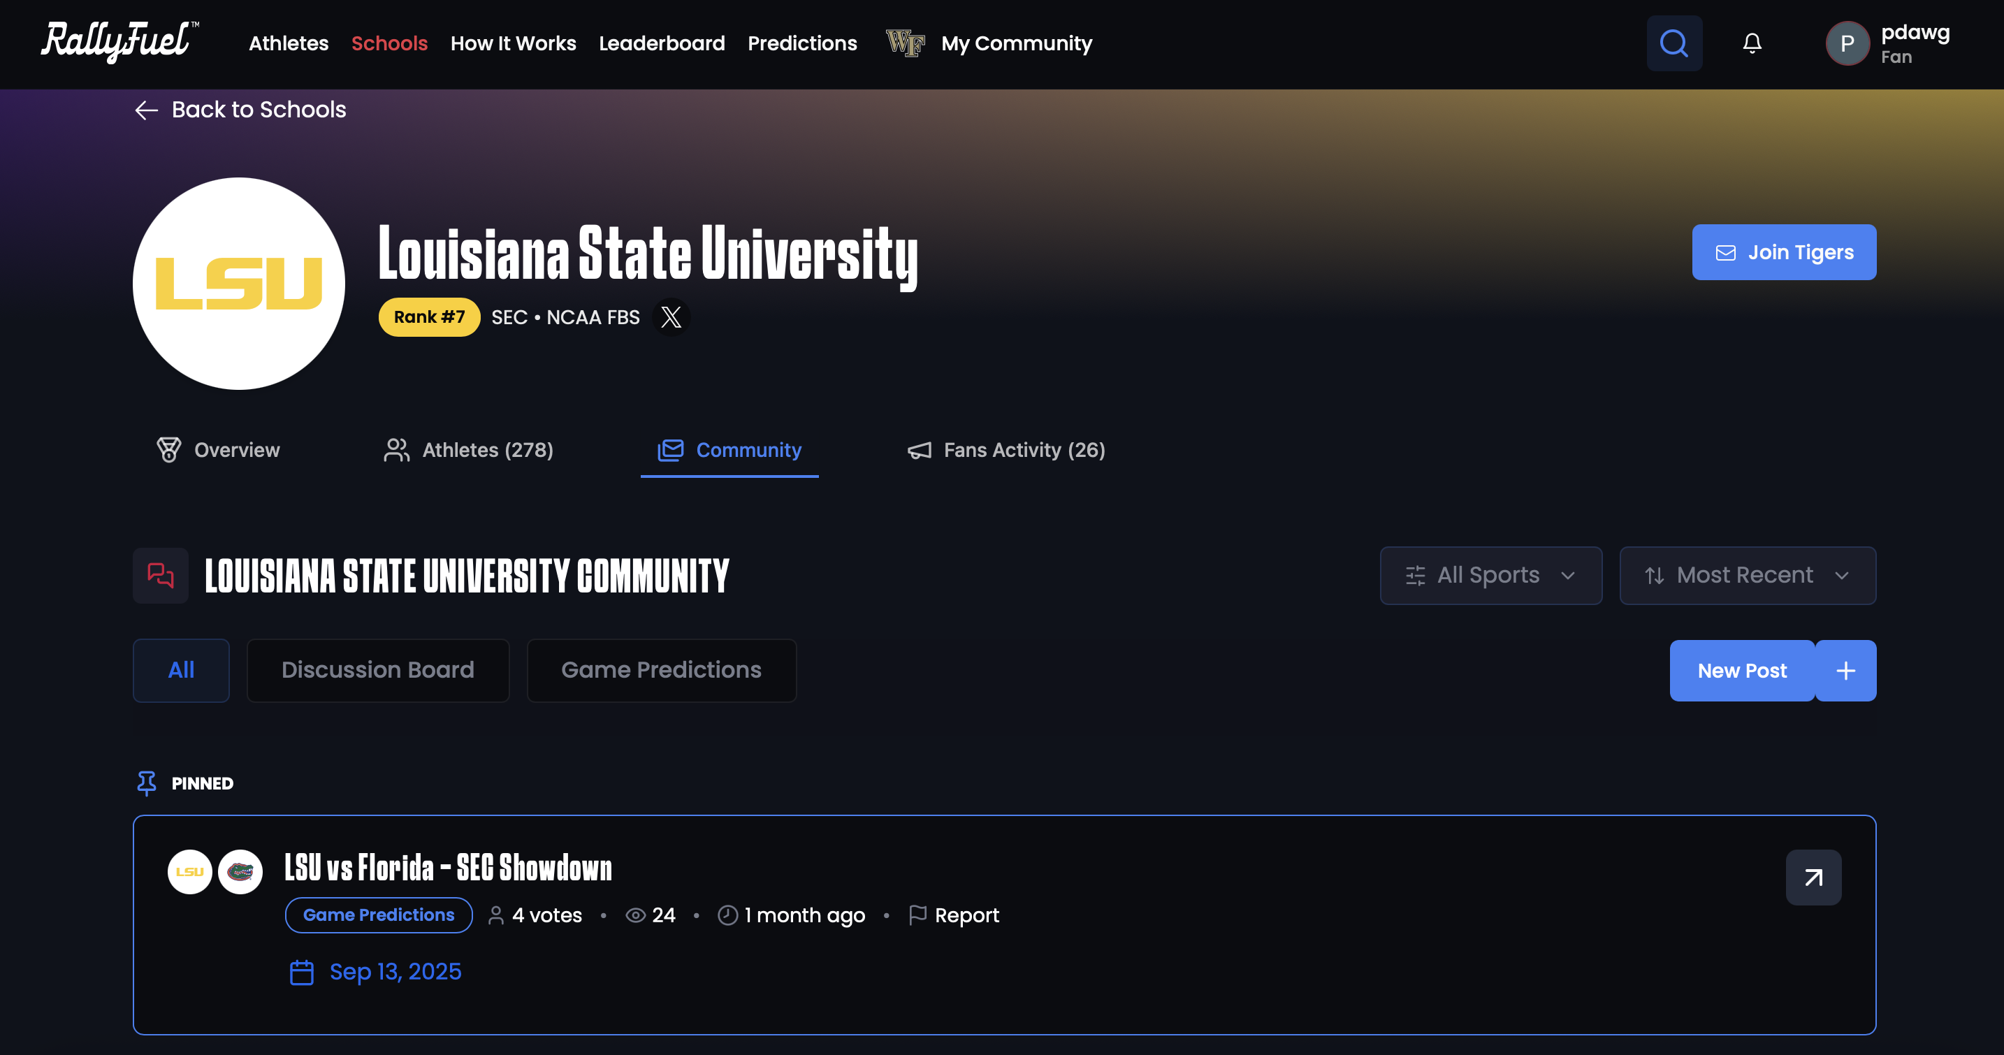Click the Join Tigers button
The height and width of the screenshot is (1055, 2004).
coord(1784,252)
